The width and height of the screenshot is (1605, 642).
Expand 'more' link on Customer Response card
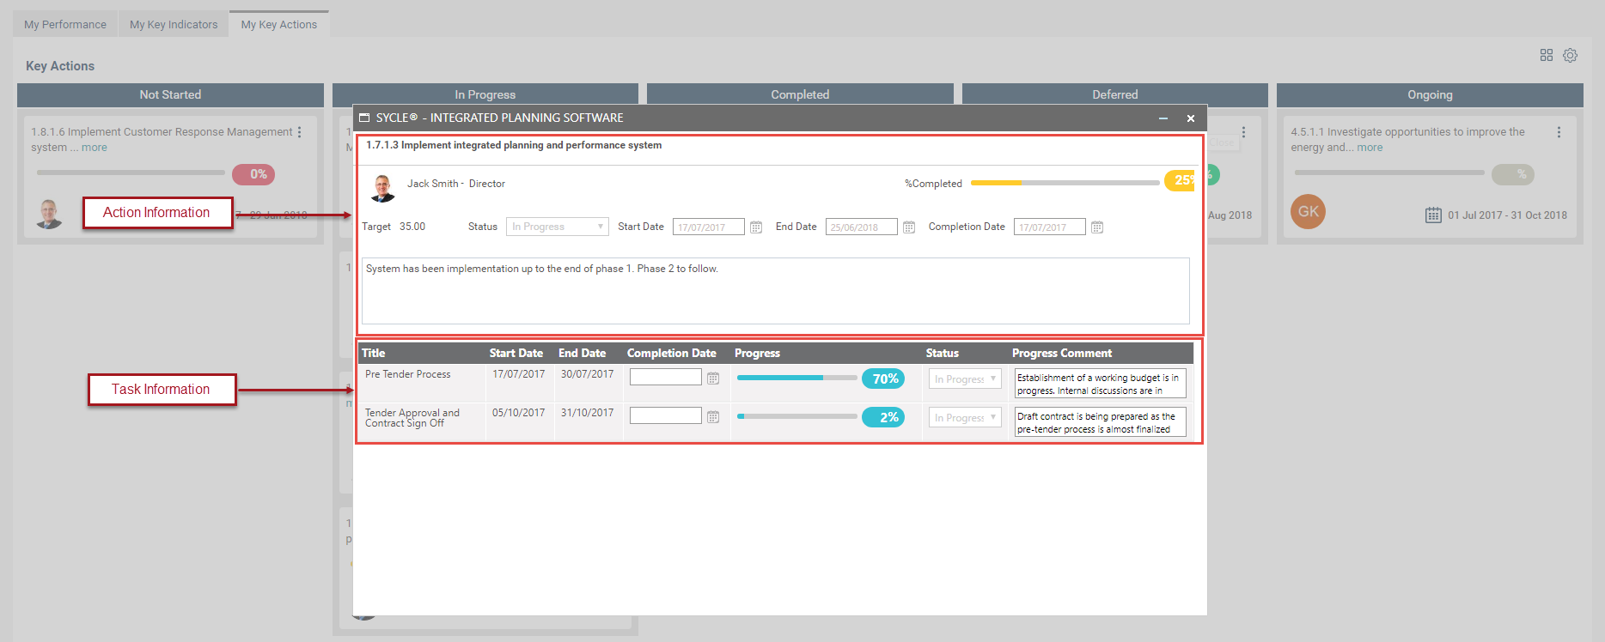(95, 148)
